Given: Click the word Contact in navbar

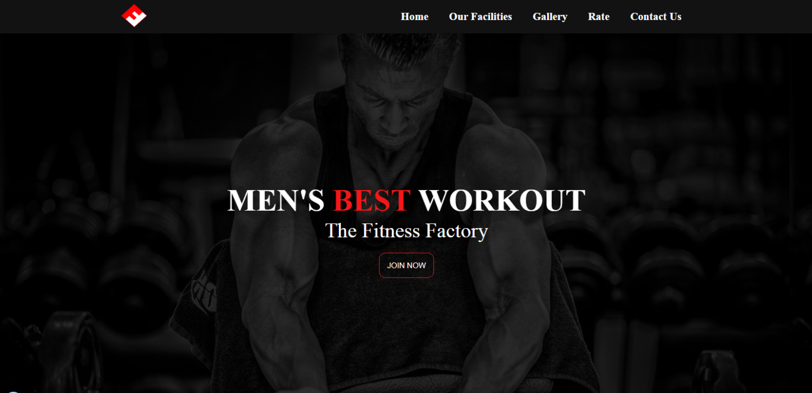Looking at the screenshot, I should [649, 17].
